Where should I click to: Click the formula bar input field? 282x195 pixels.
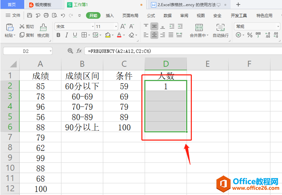[x=183, y=51]
